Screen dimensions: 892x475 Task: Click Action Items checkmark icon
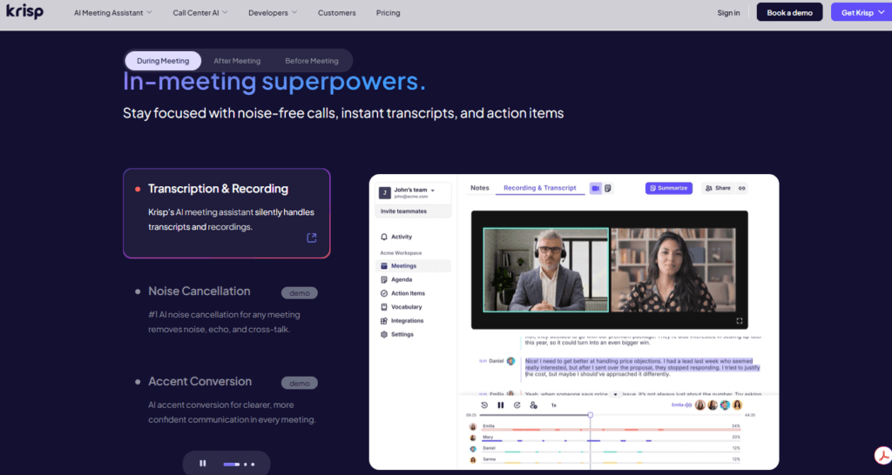pyautogui.click(x=384, y=293)
